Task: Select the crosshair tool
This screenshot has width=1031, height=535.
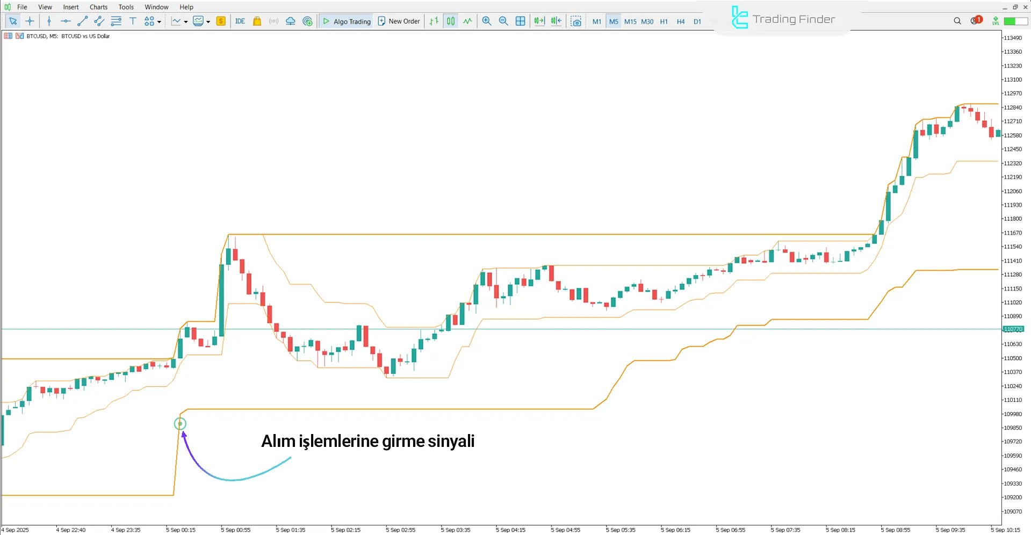Action: click(30, 21)
